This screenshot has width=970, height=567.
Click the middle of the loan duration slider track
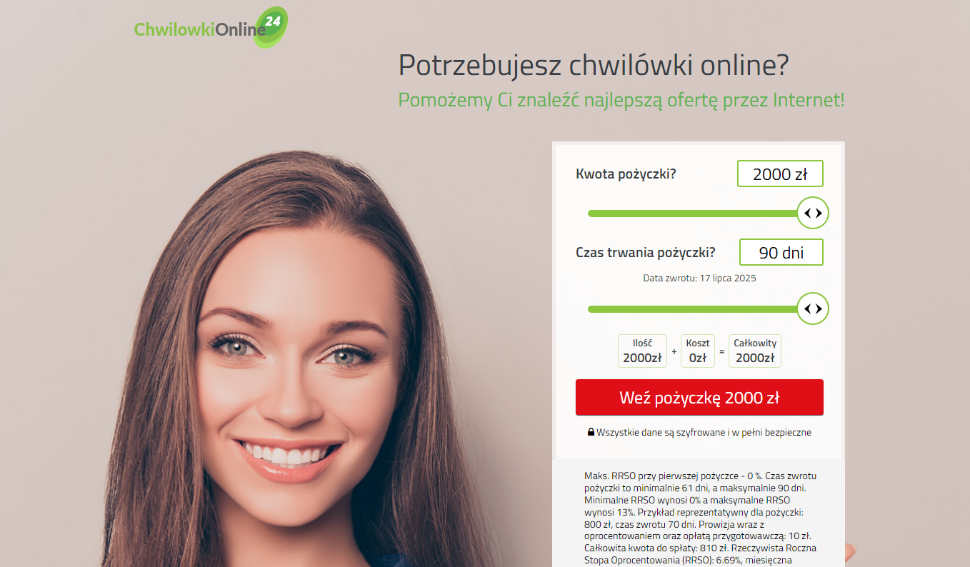tap(693, 308)
